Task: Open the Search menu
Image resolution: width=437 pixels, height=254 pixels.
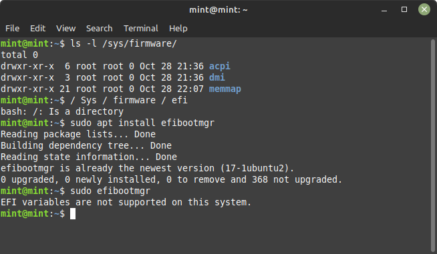Action: click(x=99, y=29)
